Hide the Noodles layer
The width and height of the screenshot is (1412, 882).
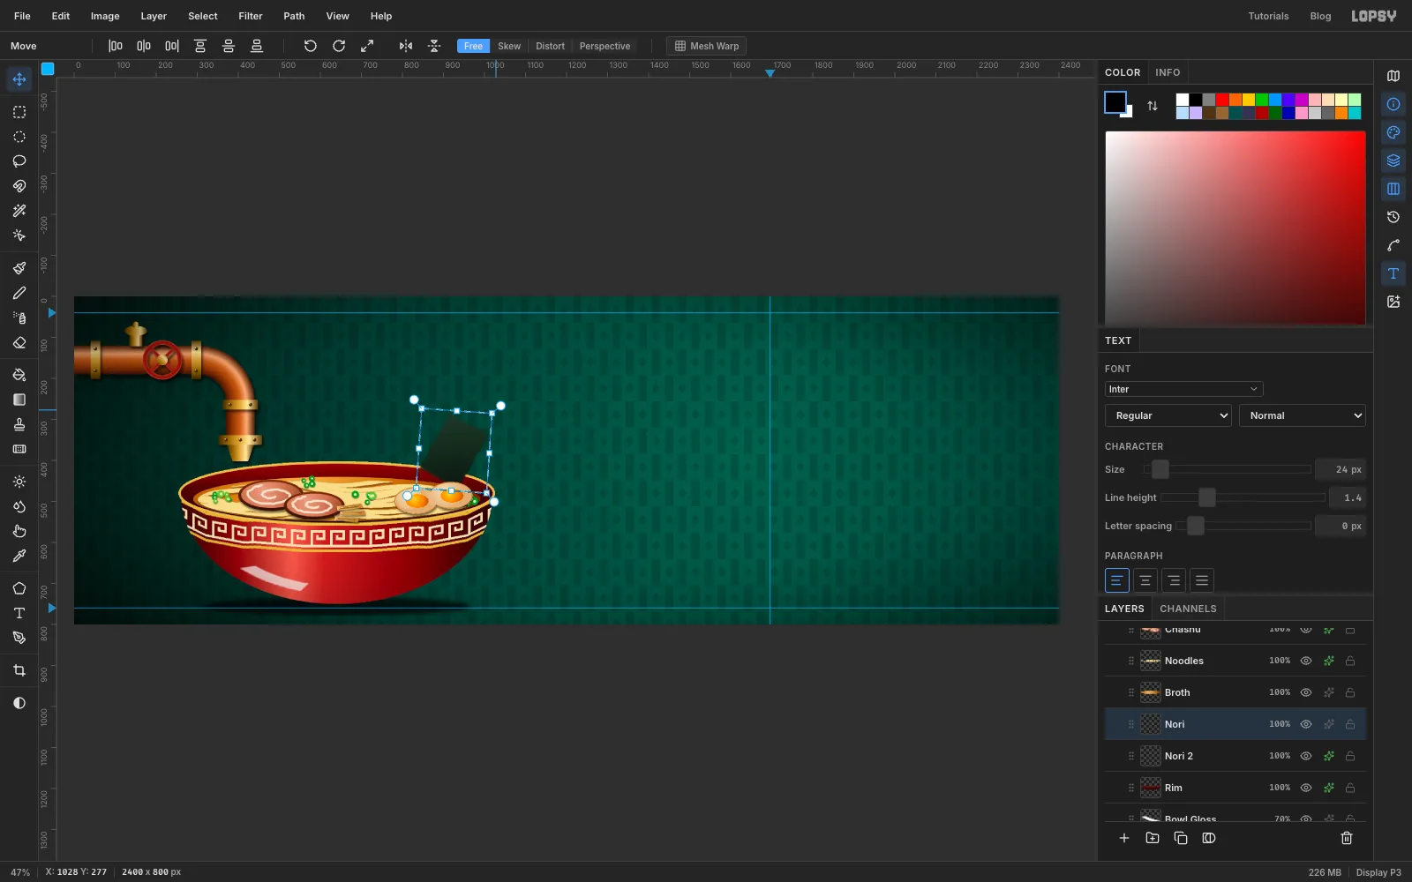[x=1306, y=661]
